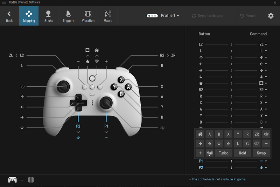
Task: Click the ZL label beside L2
Action: pos(11,56)
